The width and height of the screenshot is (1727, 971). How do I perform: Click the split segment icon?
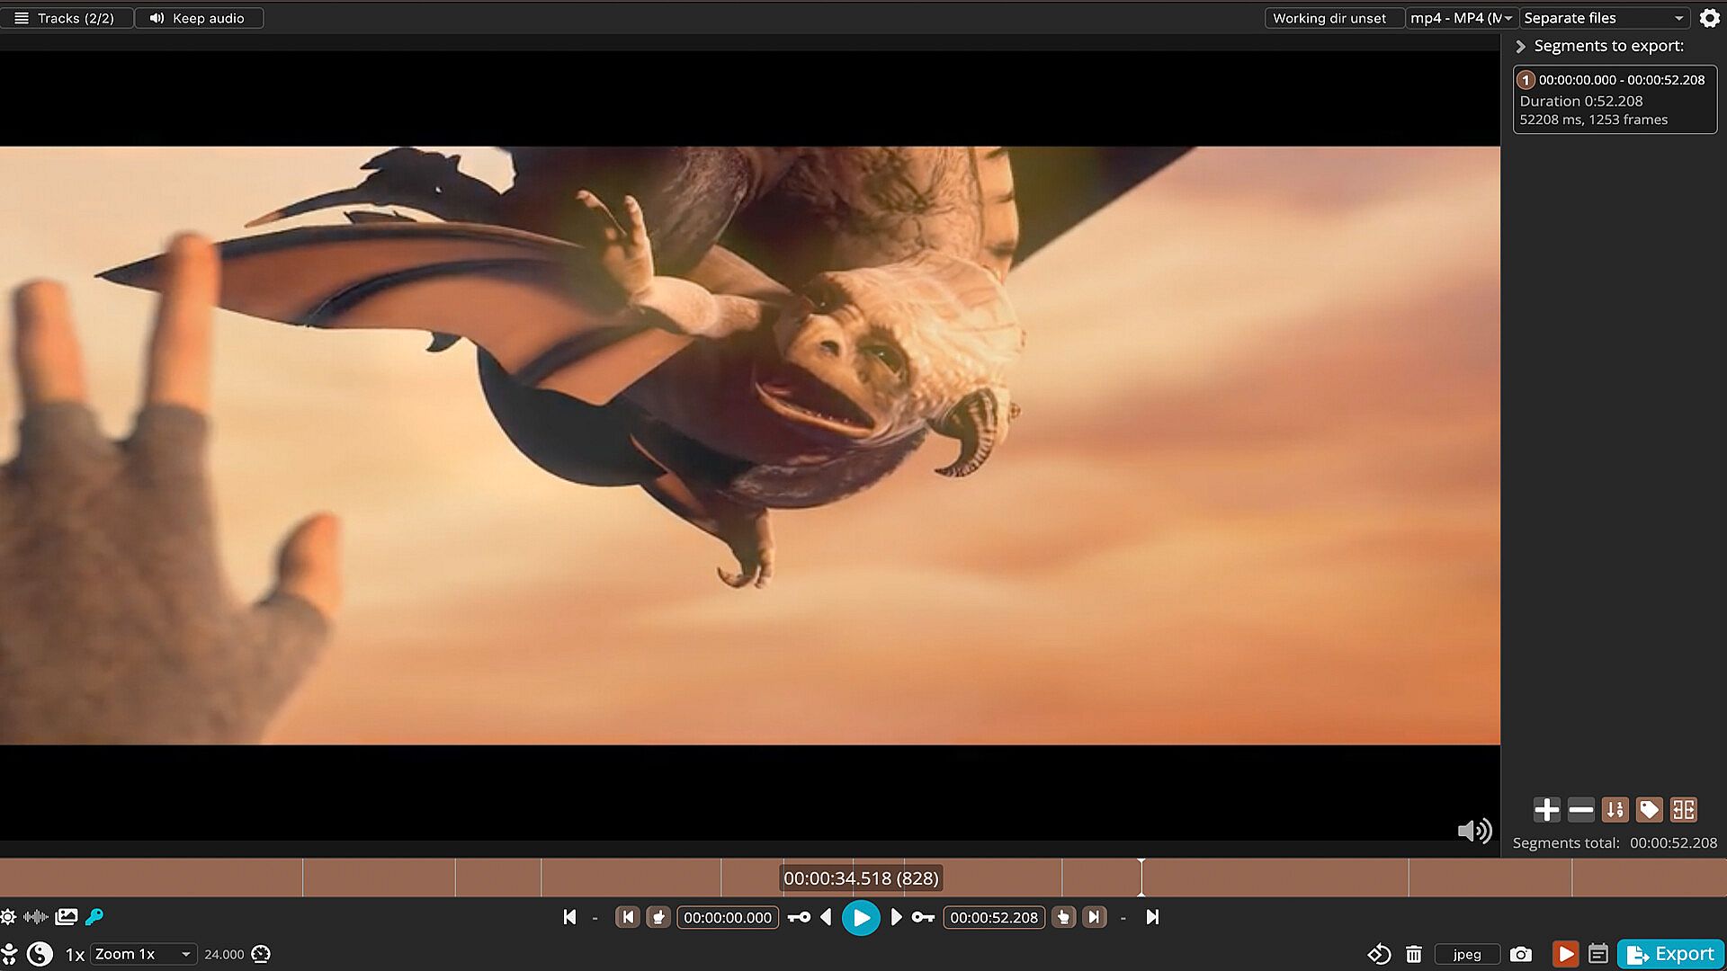(x=1683, y=810)
